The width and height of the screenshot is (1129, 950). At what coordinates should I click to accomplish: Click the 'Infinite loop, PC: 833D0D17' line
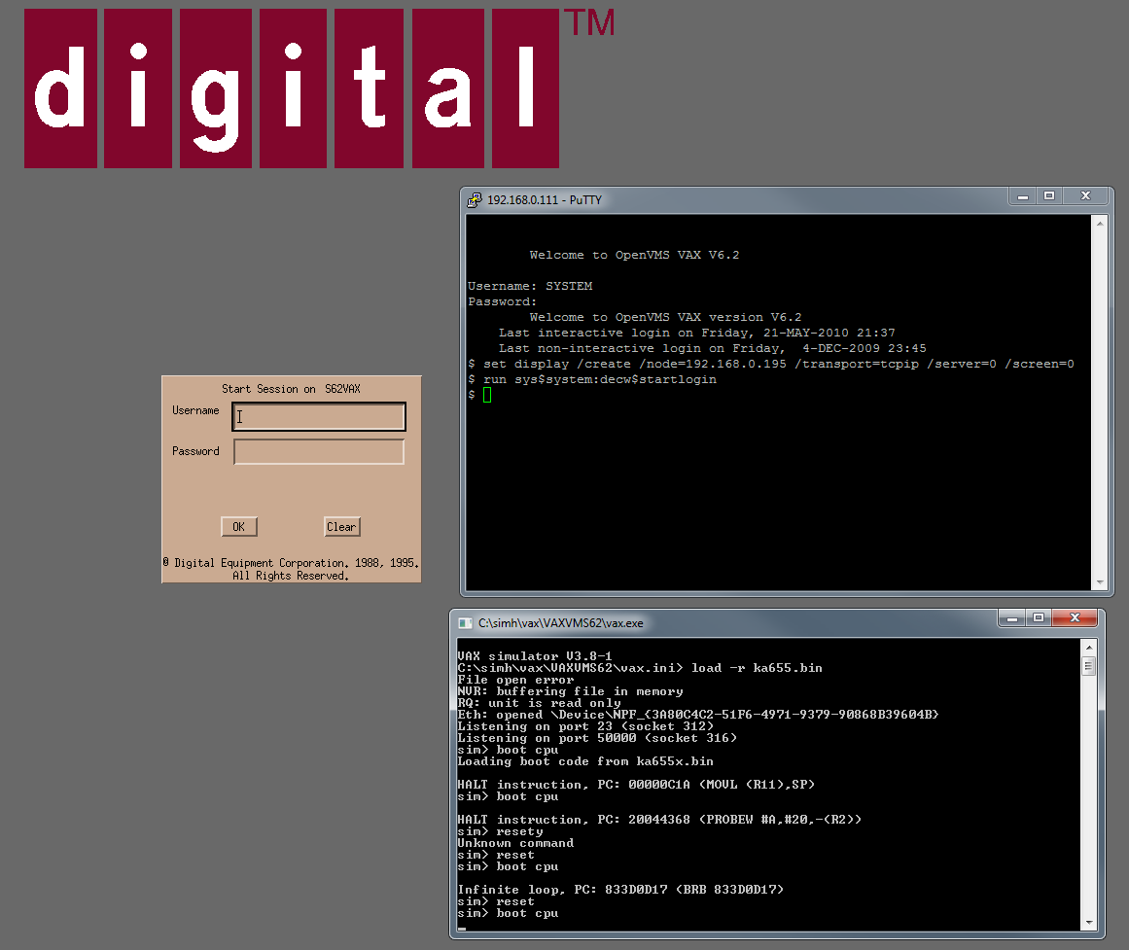[620, 890]
